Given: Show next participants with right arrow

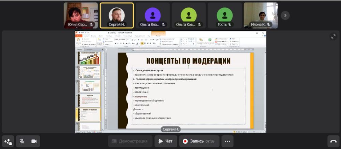Looking at the screenshot, I should coord(285,15).
